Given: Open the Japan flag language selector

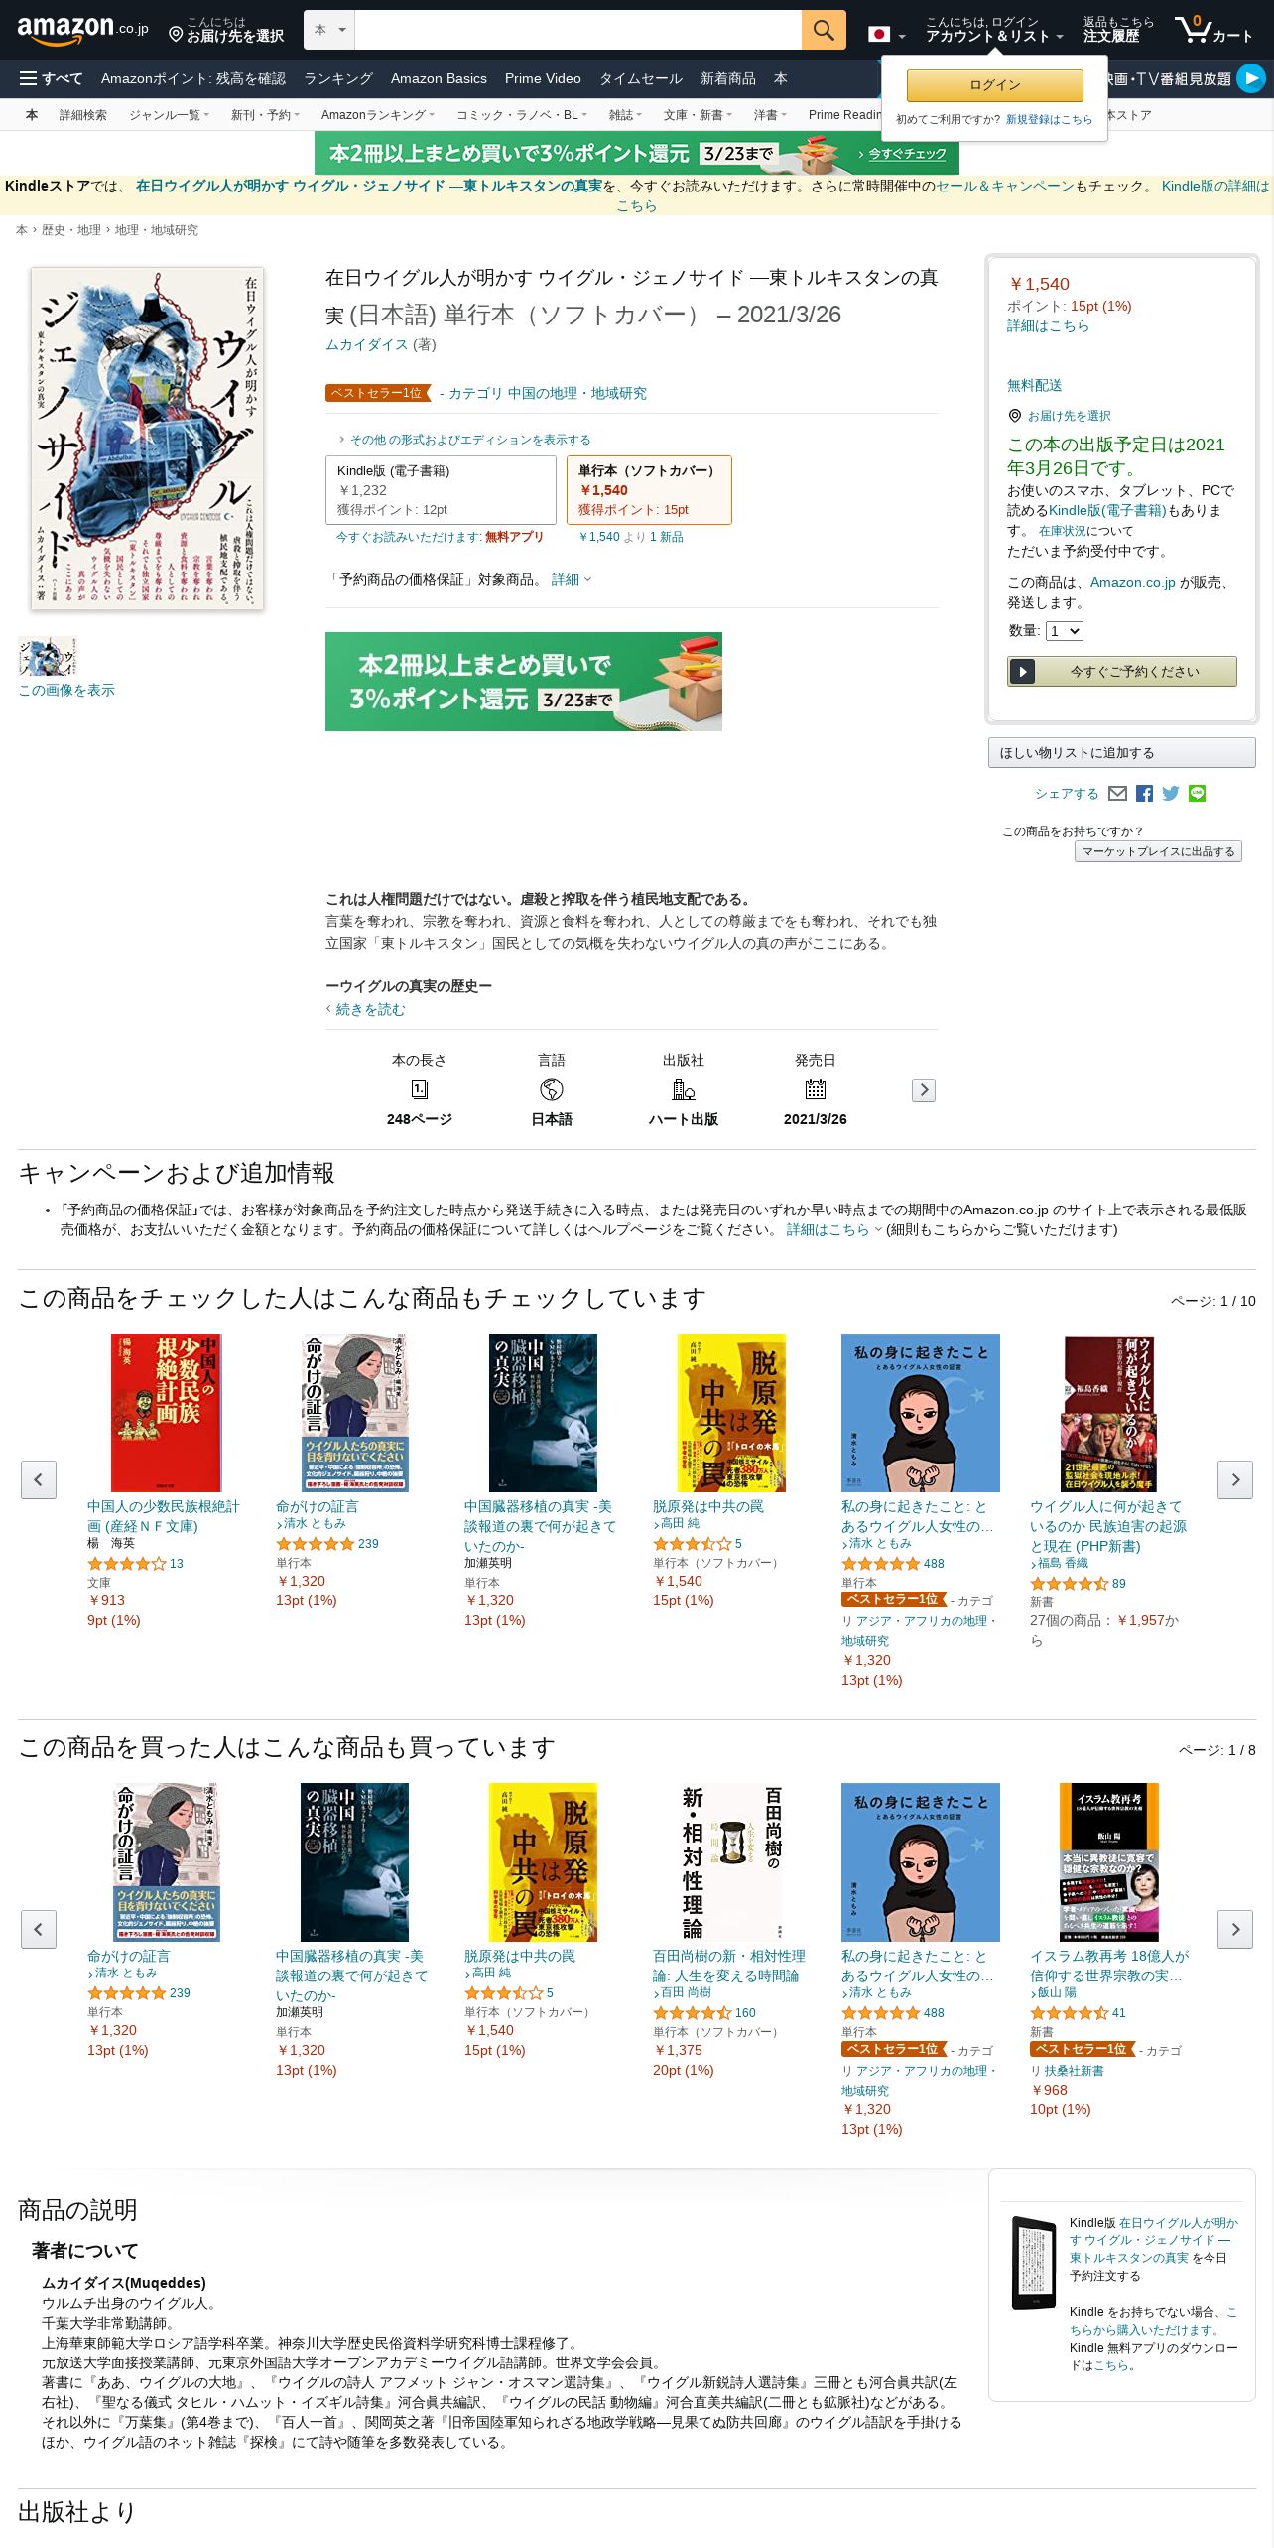Looking at the screenshot, I should click(x=886, y=35).
